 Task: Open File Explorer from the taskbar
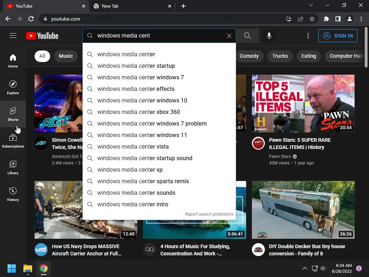(x=27, y=268)
